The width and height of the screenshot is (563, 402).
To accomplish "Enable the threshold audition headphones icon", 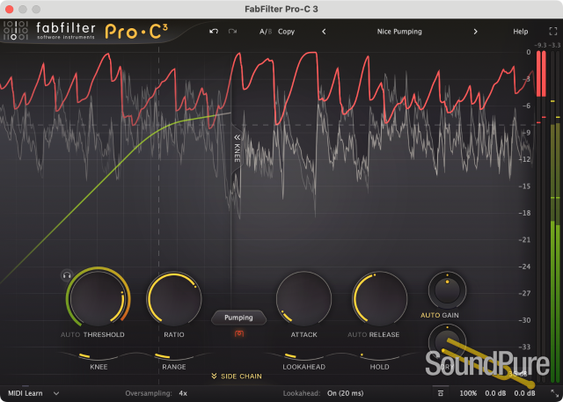I will click(67, 275).
